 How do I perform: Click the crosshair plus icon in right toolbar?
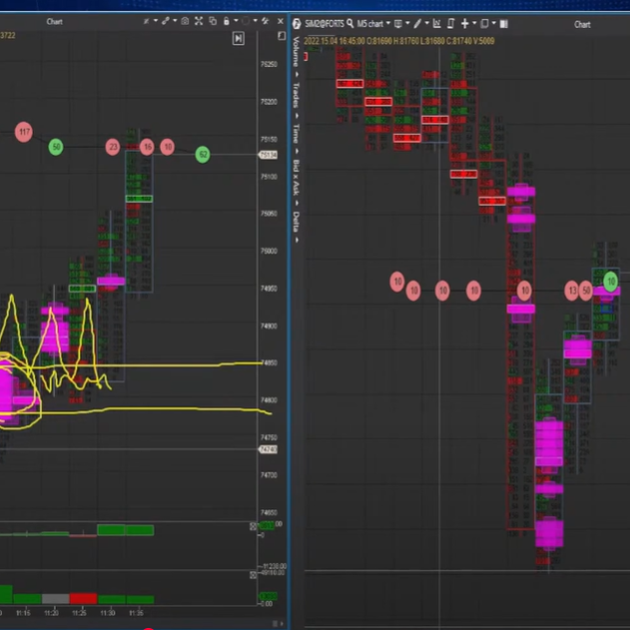(x=464, y=24)
